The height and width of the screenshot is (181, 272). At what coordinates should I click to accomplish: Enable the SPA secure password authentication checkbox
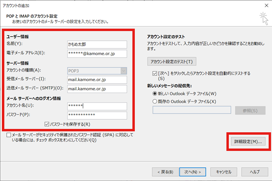coord(9,135)
